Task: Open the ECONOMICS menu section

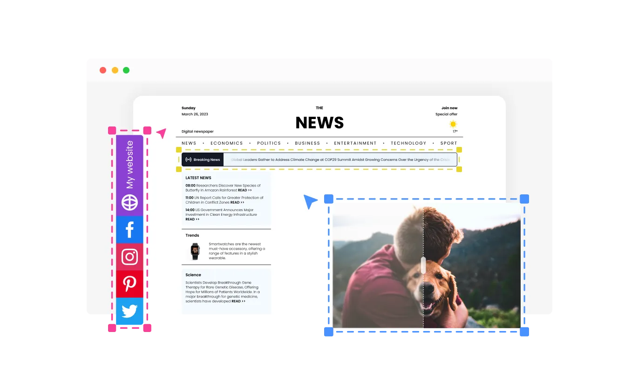Action: pyautogui.click(x=226, y=143)
